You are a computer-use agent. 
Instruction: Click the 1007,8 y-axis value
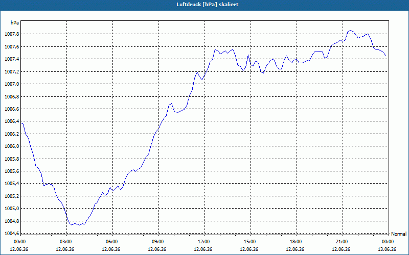point(12,34)
